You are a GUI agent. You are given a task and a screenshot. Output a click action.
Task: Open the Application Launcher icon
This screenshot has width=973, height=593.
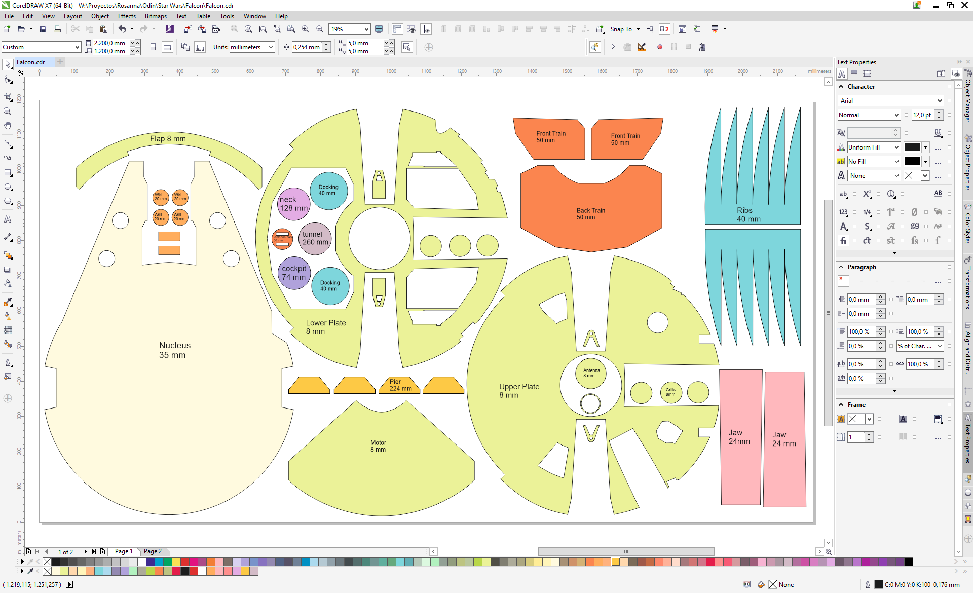click(x=715, y=29)
